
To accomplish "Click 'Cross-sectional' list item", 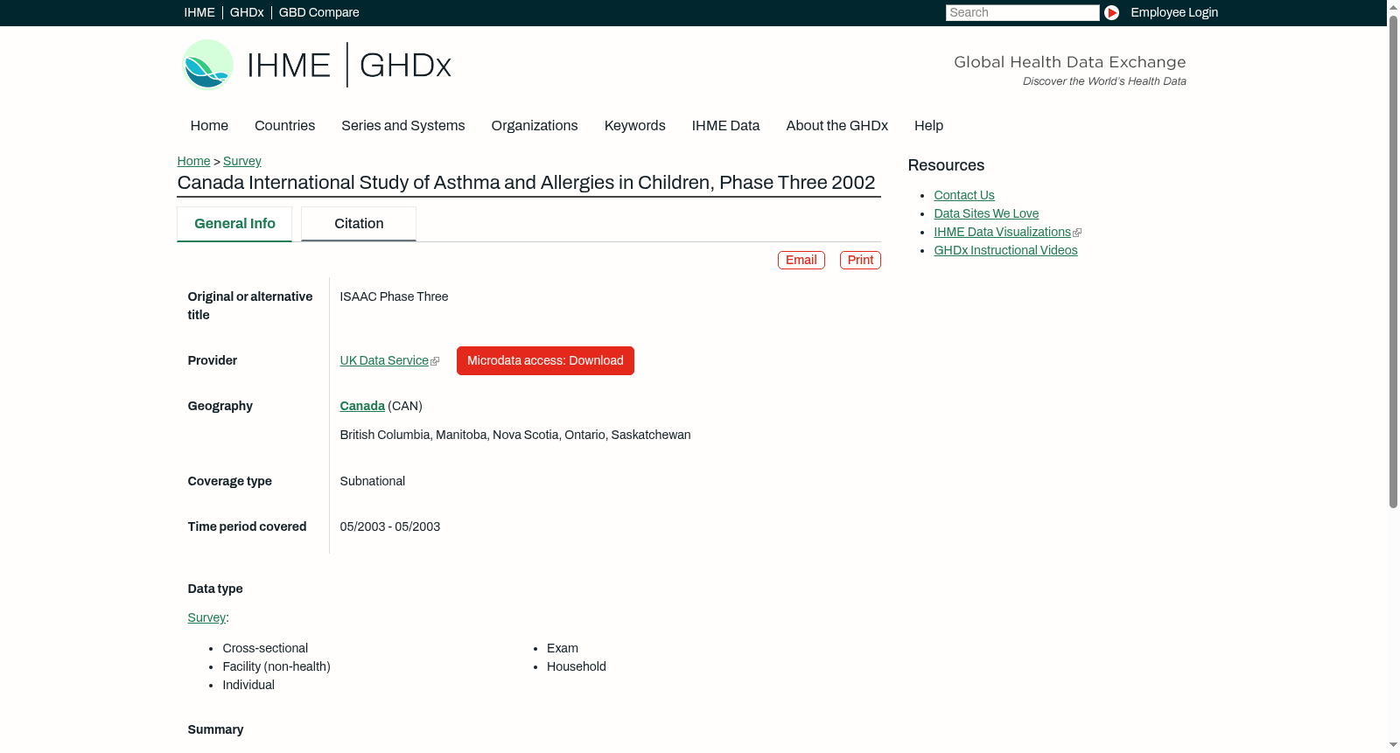I will pyautogui.click(x=265, y=648).
